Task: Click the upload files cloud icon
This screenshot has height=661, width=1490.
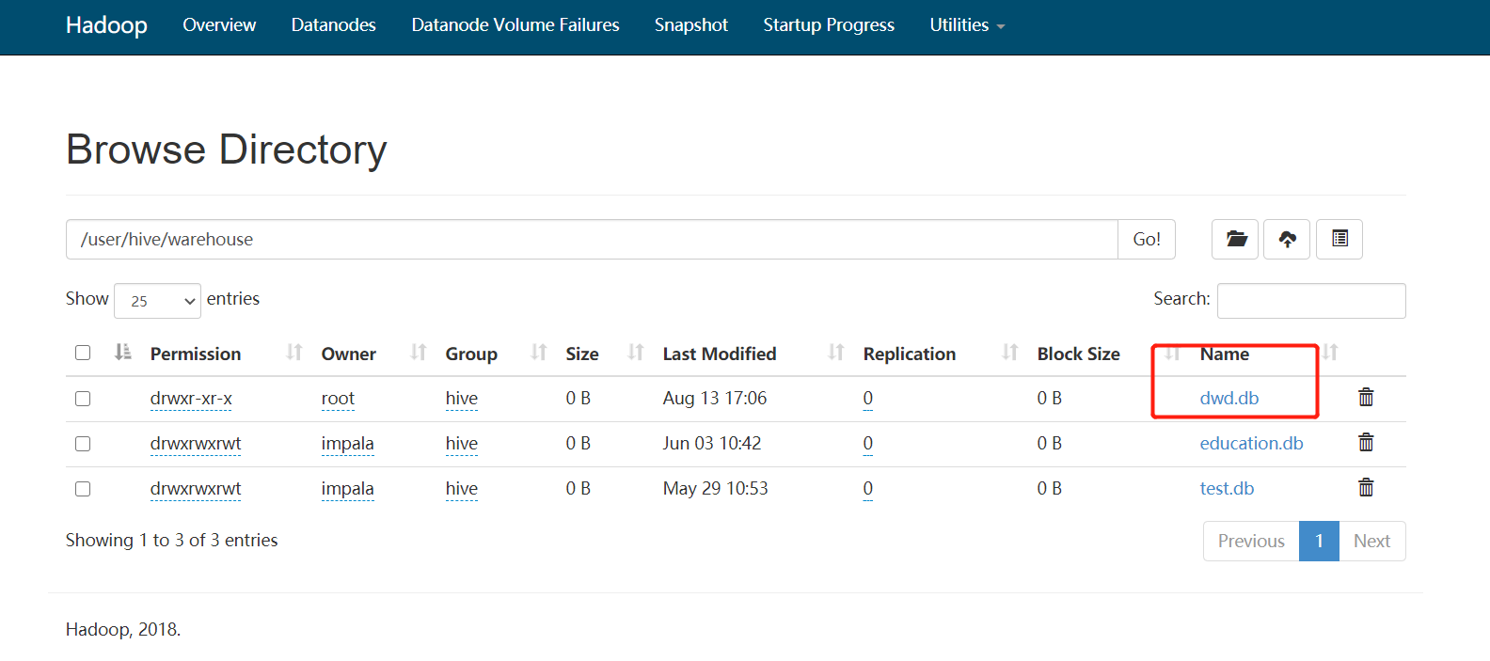Action: click(1287, 239)
